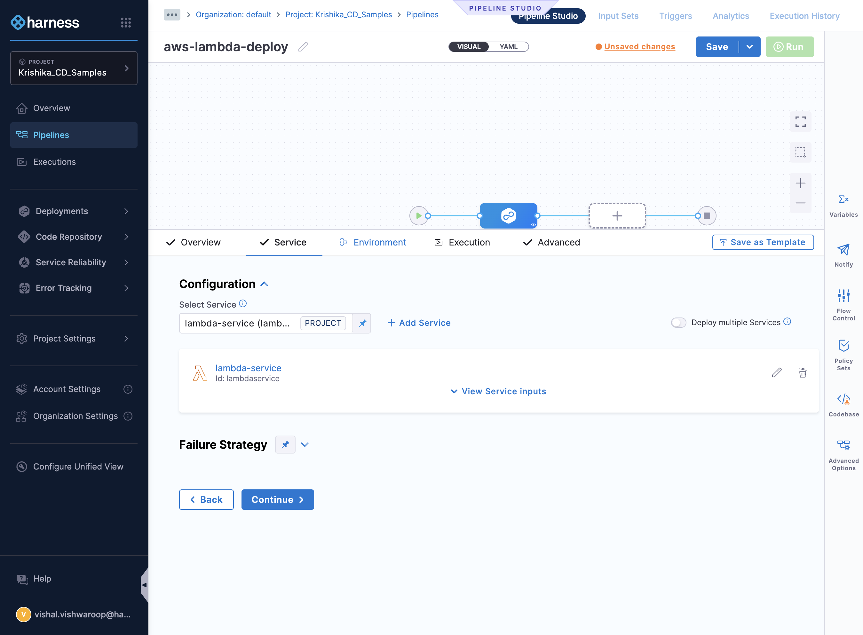Click the Back button
Viewport: 863px width, 635px height.
coord(206,500)
